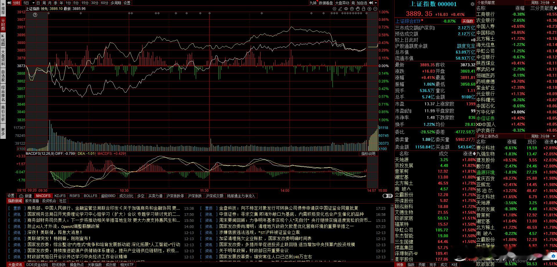Select 北方稀土 row showing 46.59 volume list

point(435,183)
